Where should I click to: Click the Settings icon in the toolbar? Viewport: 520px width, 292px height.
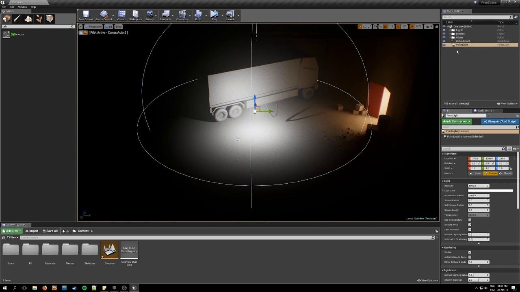click(x=150, y=15)
